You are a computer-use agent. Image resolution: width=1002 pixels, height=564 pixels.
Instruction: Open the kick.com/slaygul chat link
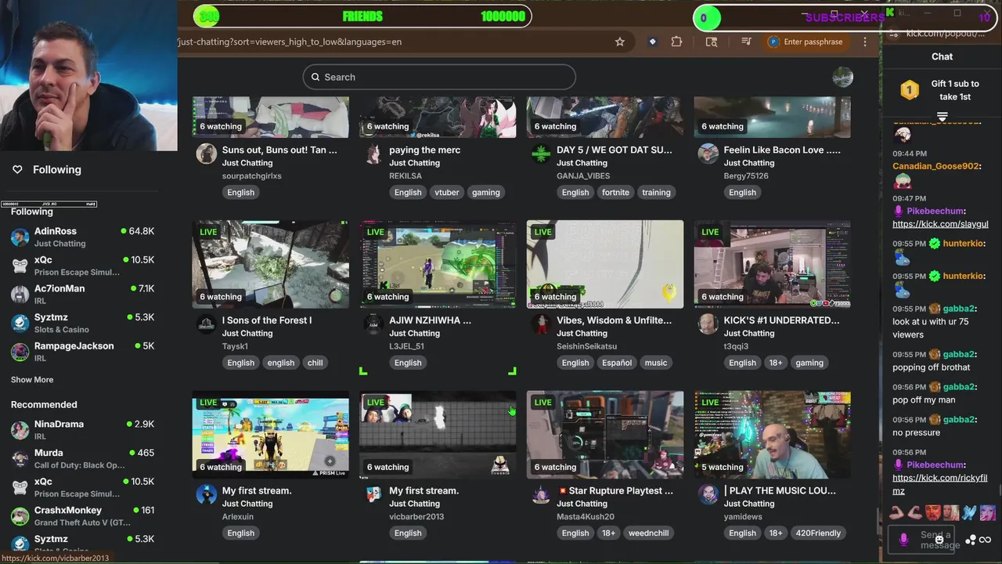pos(940,224)
